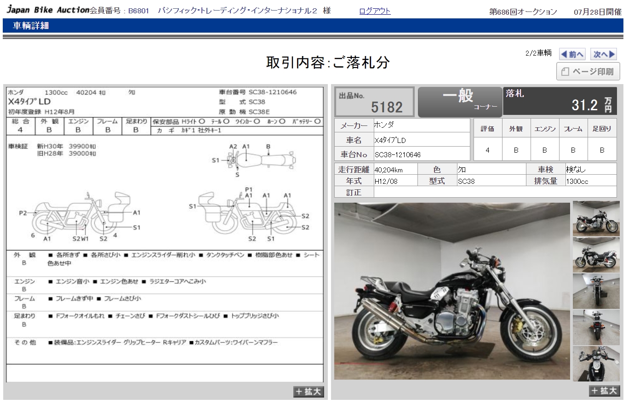Select the first thumbnail, right-side bike view
The height and width of the screenshot is (404, 634).
pos(596,219)
